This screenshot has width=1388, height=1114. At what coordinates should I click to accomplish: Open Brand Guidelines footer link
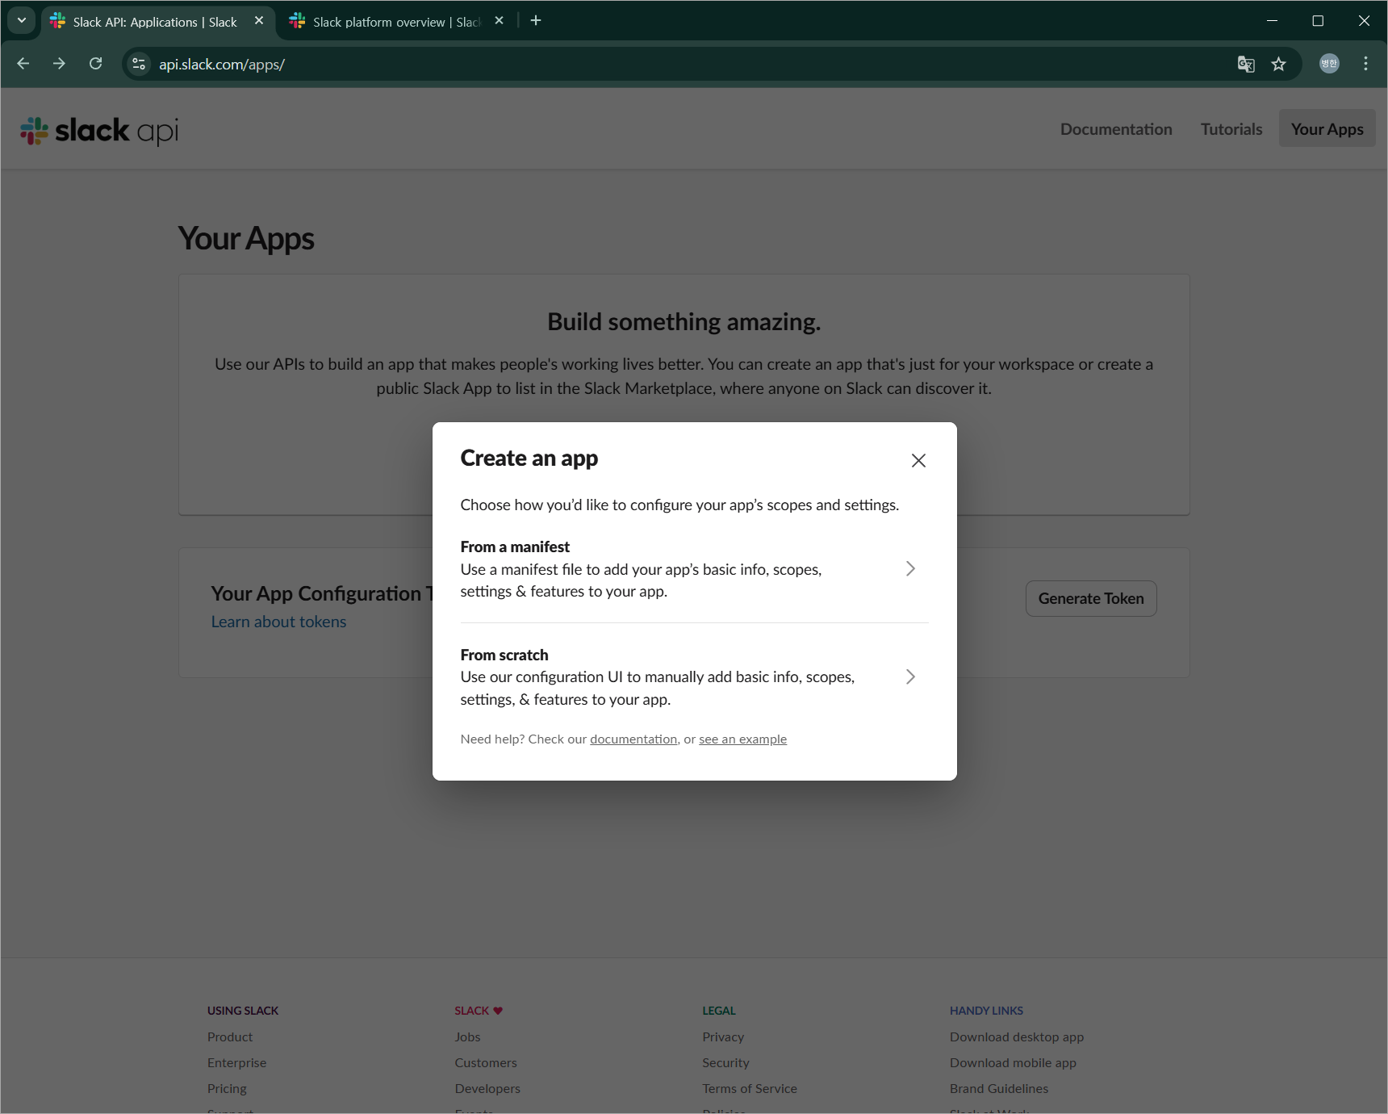point(999,1088)
